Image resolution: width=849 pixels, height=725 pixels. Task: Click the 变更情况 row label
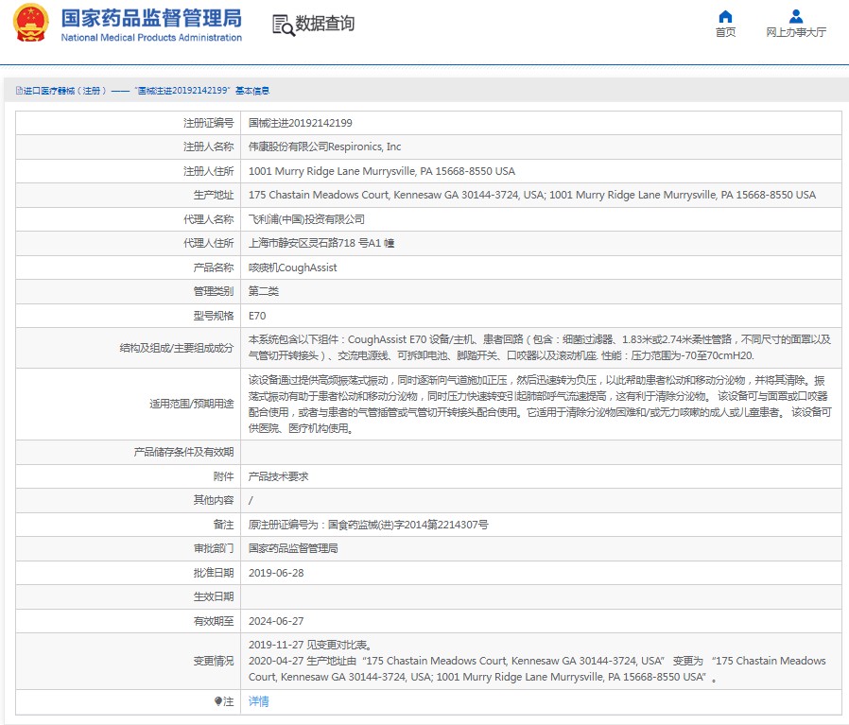coord(214,661)
